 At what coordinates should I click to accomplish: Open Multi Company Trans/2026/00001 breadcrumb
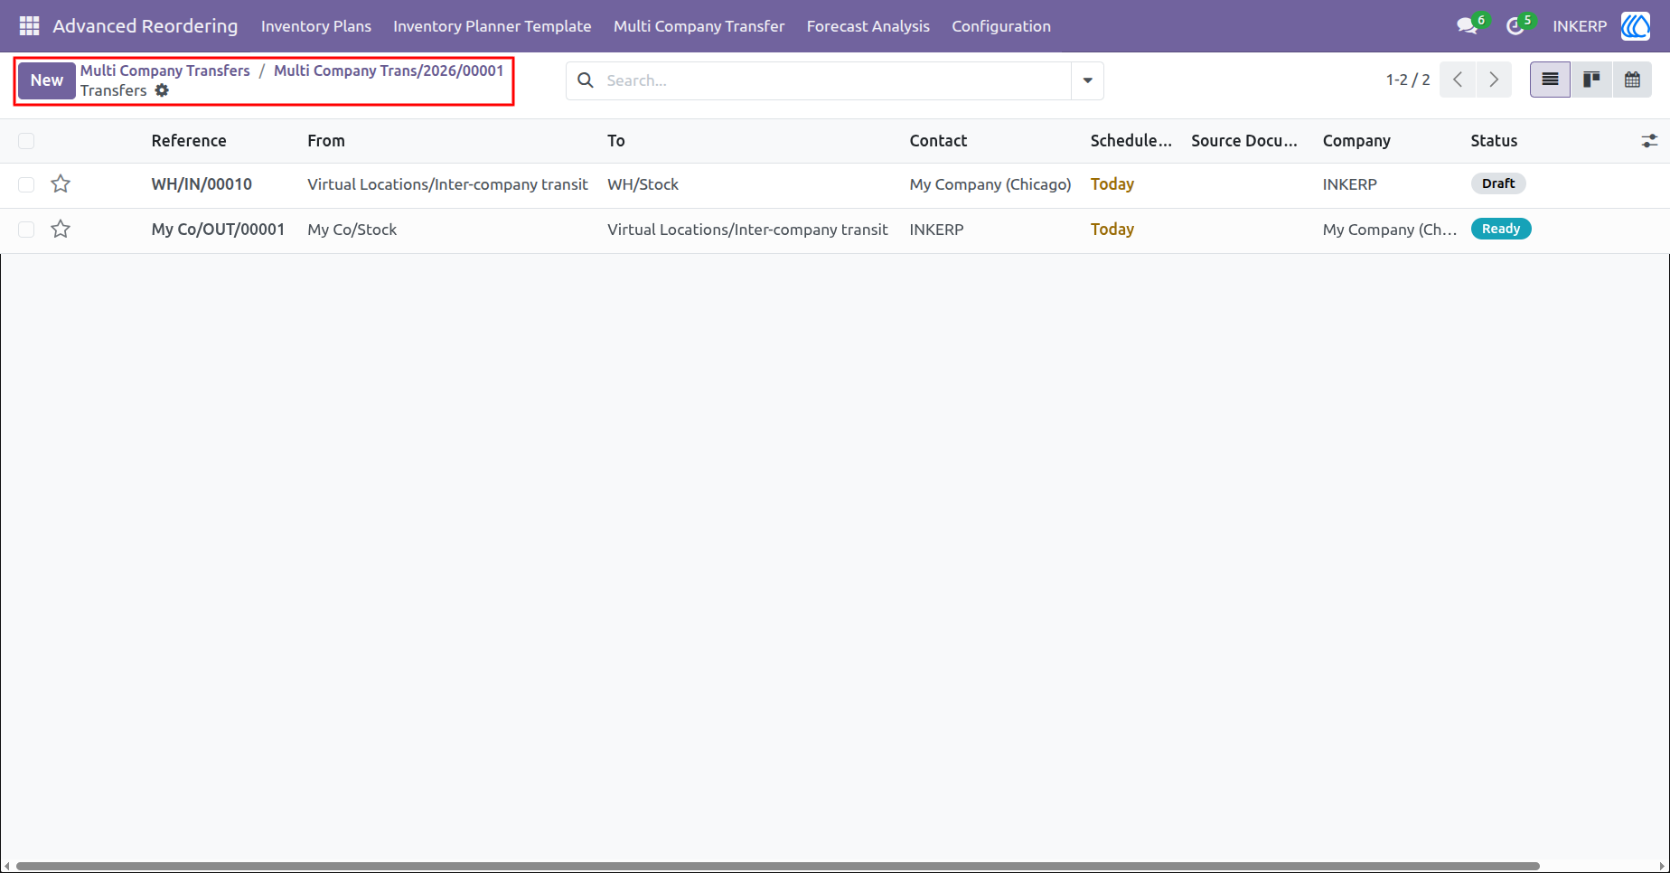(x=389, y=70)
